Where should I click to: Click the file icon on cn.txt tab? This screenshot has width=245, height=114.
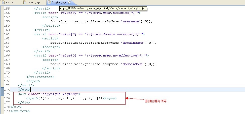(3, 3)
